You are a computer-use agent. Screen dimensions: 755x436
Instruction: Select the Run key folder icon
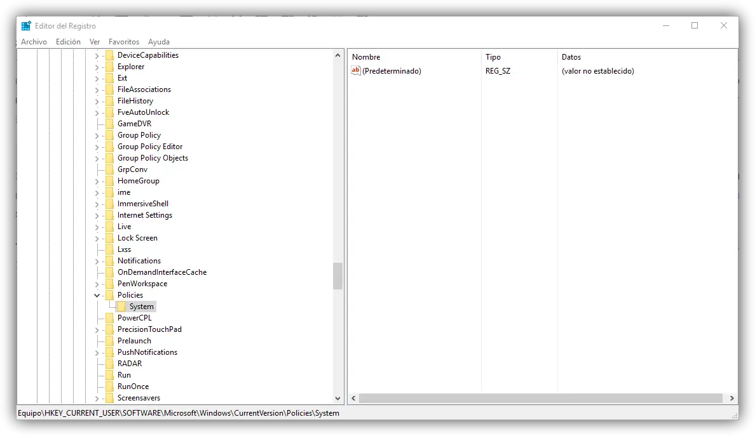109,374
